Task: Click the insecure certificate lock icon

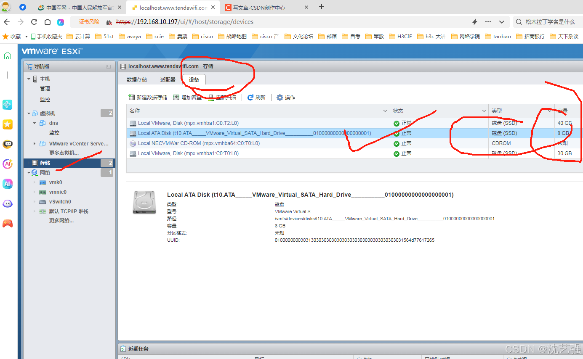Action: 109,22
